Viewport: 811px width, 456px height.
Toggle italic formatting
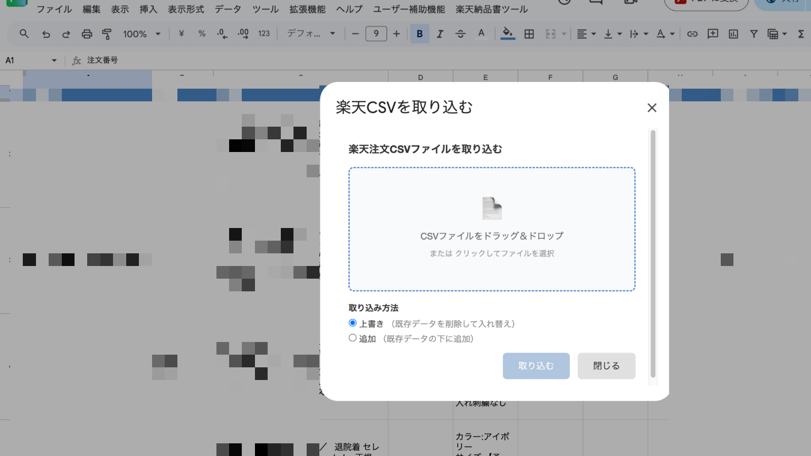coord(440,34)
